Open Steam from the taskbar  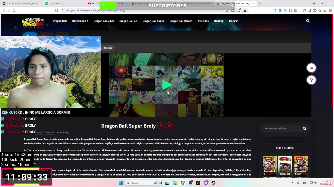click(x=213, y=183)
